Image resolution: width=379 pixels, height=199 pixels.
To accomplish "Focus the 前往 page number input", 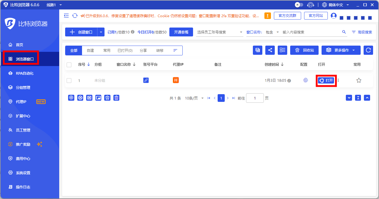I will [255, 98].
